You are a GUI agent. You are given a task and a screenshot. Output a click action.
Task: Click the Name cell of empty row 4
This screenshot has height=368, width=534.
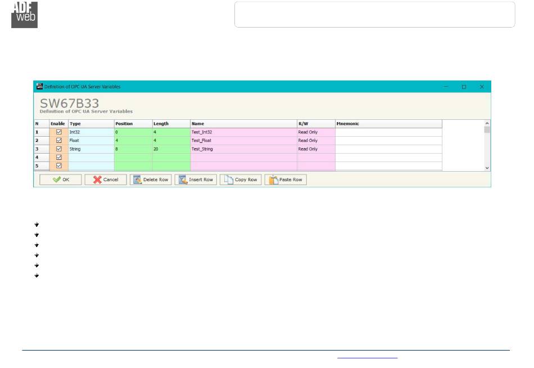click(243, 157)
